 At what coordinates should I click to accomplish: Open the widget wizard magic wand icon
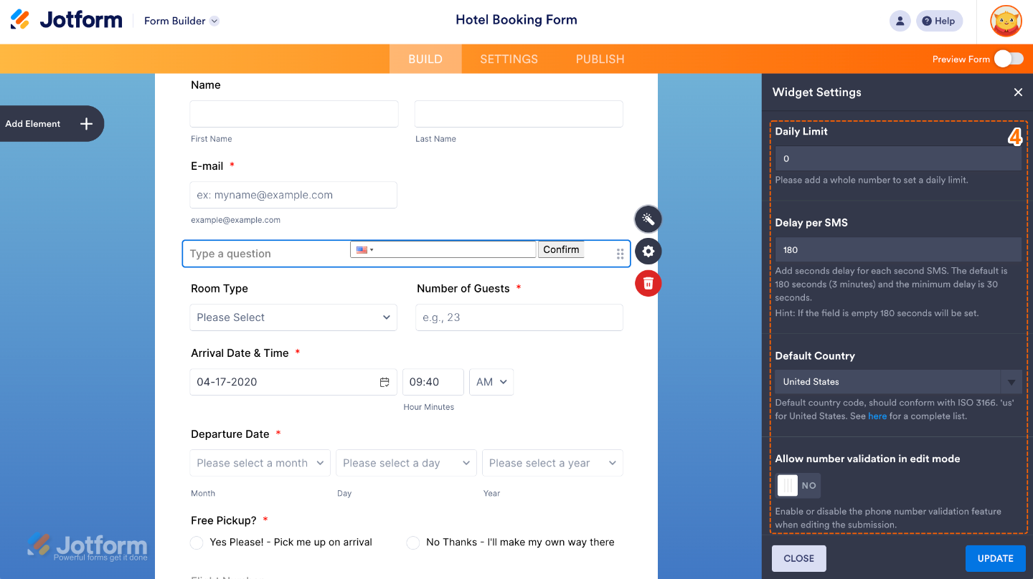tap(648, 219)
